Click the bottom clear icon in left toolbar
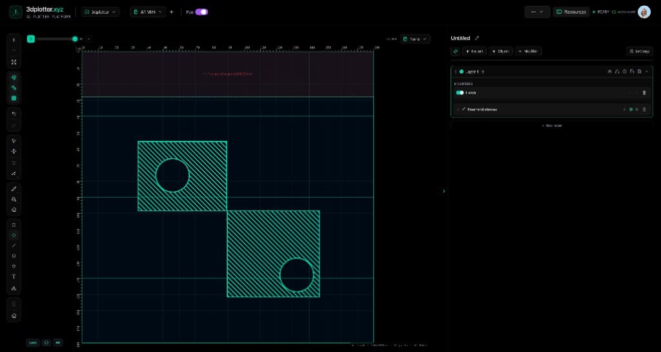Image resolution: width=661 pixels, height=352 pixels. (14, 316)
